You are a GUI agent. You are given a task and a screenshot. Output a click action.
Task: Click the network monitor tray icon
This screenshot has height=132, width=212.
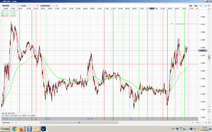[191, 129]
